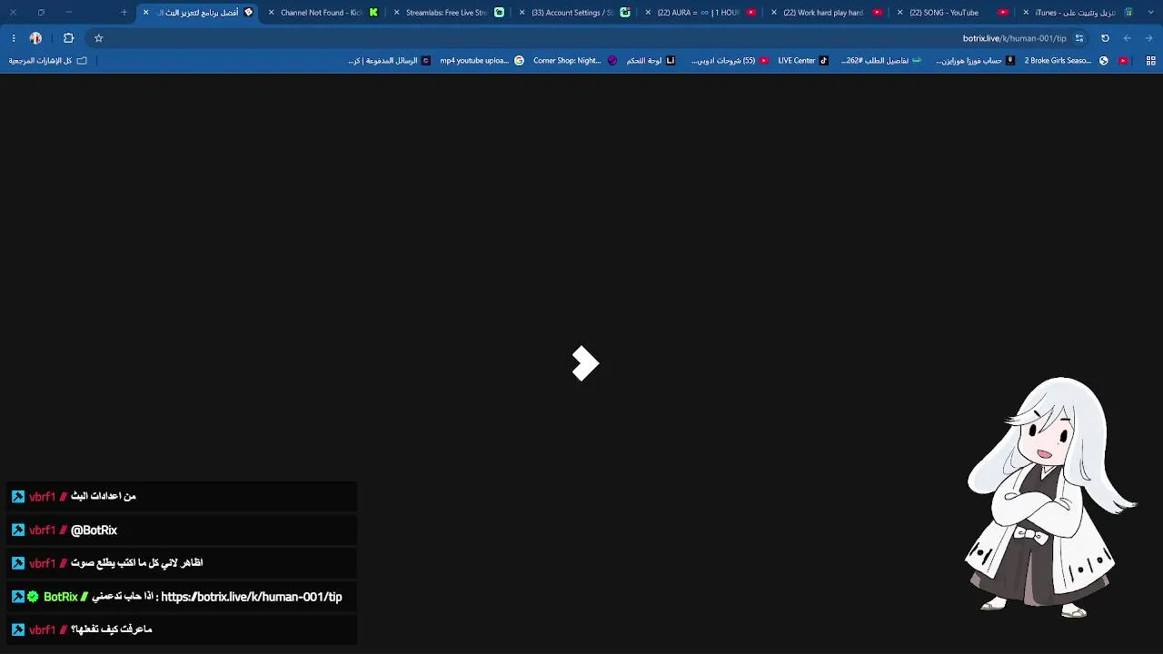Screen dimensions: 1163x654
Task: View site information beside the address
Action: 1079,38
